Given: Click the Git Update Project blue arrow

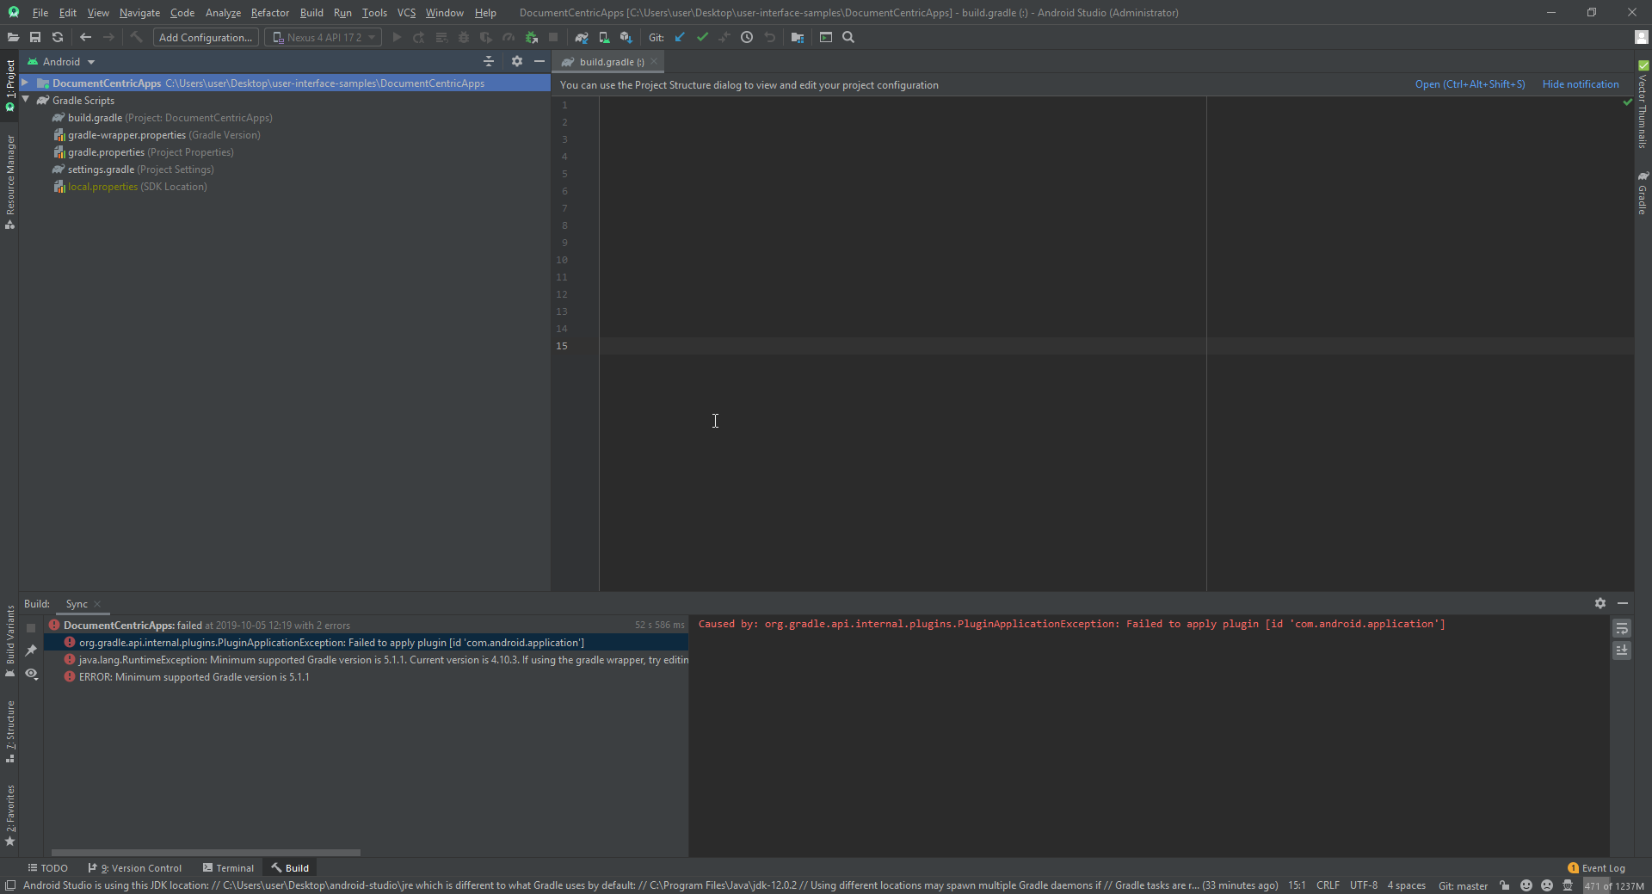Looking at the screenshot, I should (680, 37).
